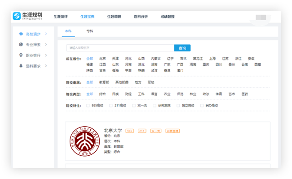Click the location pin icon beside 职业银行
This screenshot has height=179, width=292.
coord(21,55)
